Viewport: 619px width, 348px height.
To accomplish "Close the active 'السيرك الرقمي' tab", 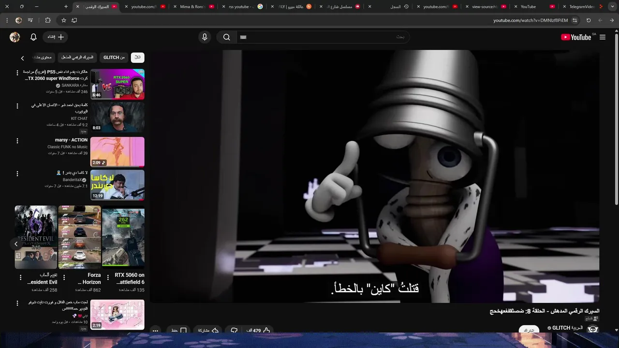I will (77, 7).
